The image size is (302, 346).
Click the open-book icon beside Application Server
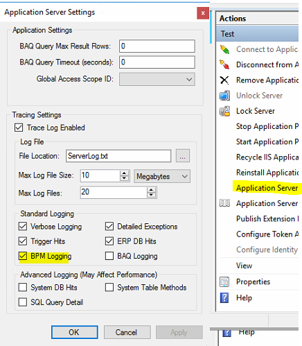click(x=224, y=203)
